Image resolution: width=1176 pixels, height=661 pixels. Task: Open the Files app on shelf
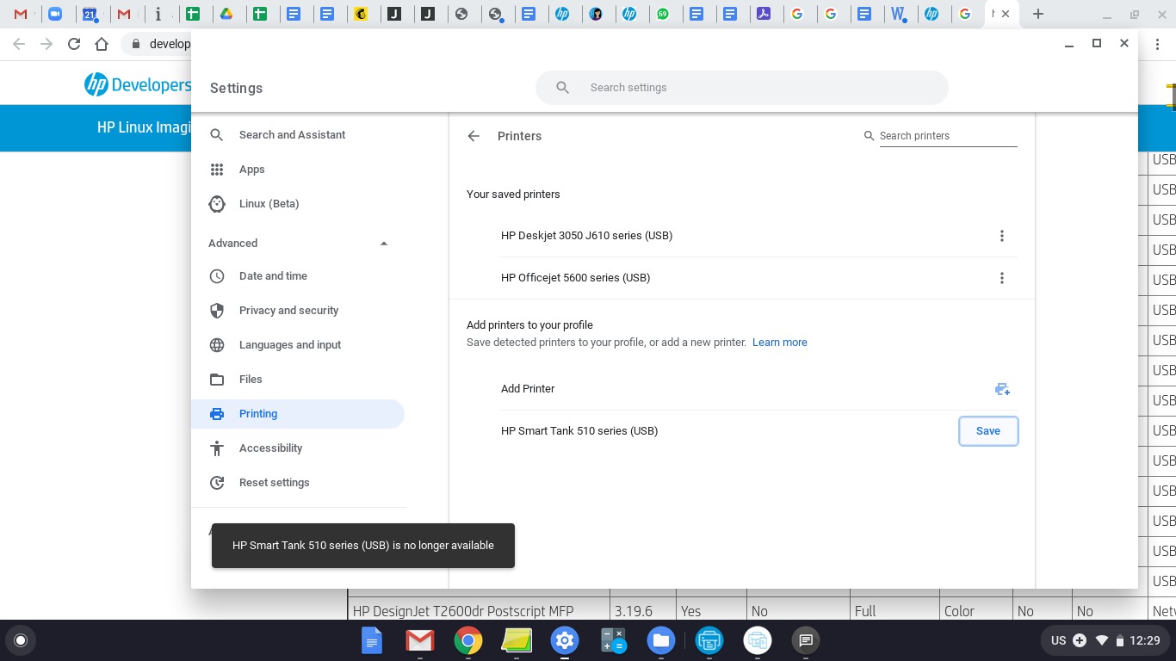point(661,640)
